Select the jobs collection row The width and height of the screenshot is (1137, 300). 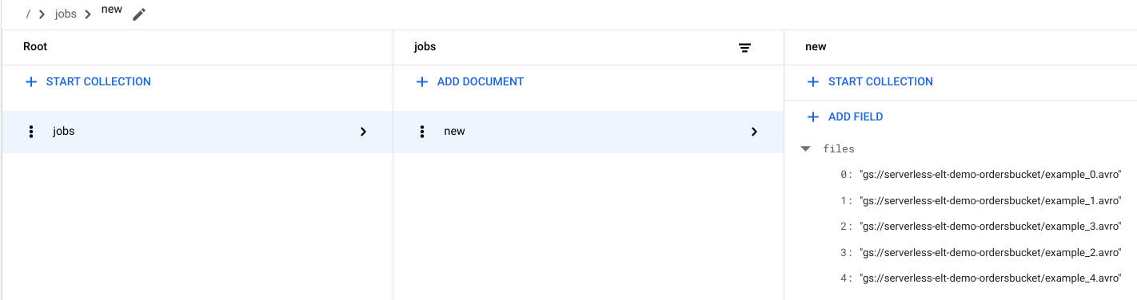tap(197, 132)
